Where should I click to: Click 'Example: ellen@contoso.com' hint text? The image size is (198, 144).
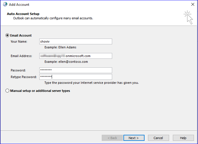coord(66,62)
